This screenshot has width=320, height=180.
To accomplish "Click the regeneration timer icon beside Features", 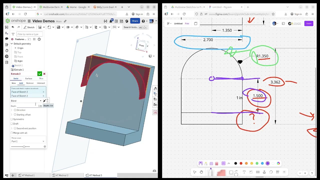I will (39, 39).
